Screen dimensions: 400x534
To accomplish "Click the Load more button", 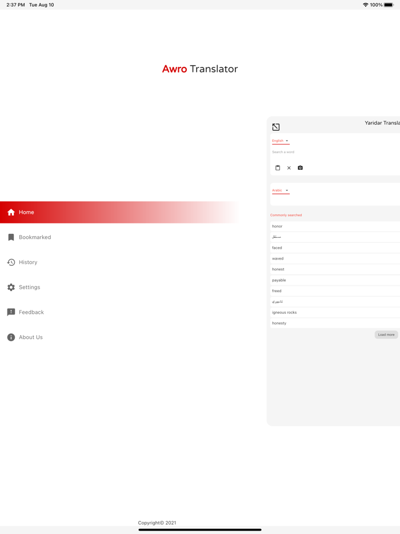I will [x=386, y=334].
